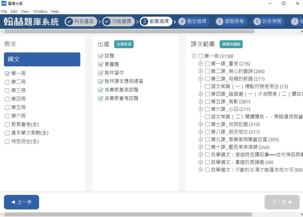Select the 國文 subject button
Screen dimensions: 303x217
pos(42,59)
